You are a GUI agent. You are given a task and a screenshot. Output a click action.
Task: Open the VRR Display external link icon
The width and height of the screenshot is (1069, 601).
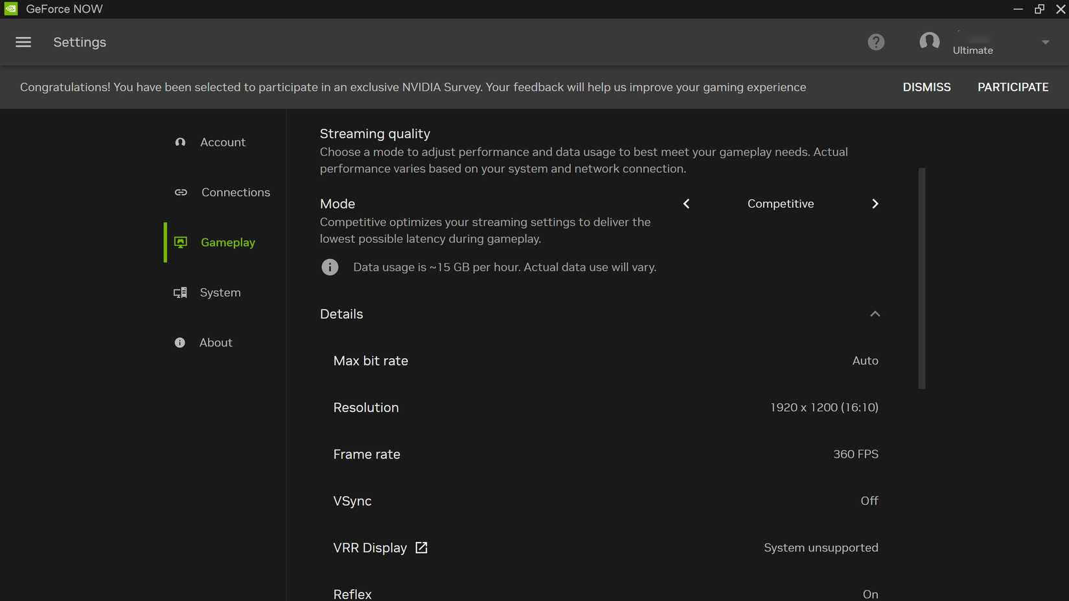pos(421,548)
